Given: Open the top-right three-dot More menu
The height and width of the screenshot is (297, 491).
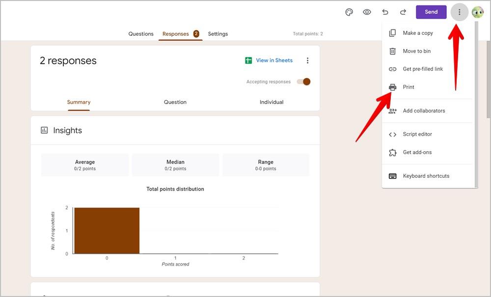Looking at the screenshot, I should click(x=460, y=12).
